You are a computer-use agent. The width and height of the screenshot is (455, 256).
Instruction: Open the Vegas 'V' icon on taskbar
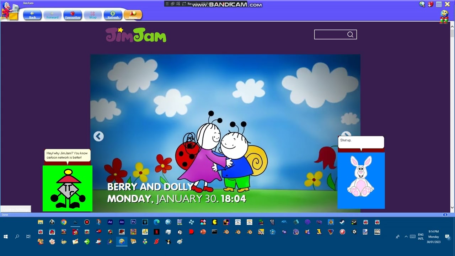[145, 222]
